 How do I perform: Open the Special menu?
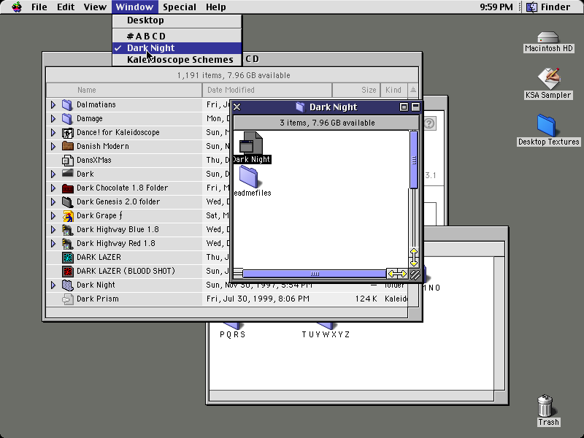click(x=179, y=7)
